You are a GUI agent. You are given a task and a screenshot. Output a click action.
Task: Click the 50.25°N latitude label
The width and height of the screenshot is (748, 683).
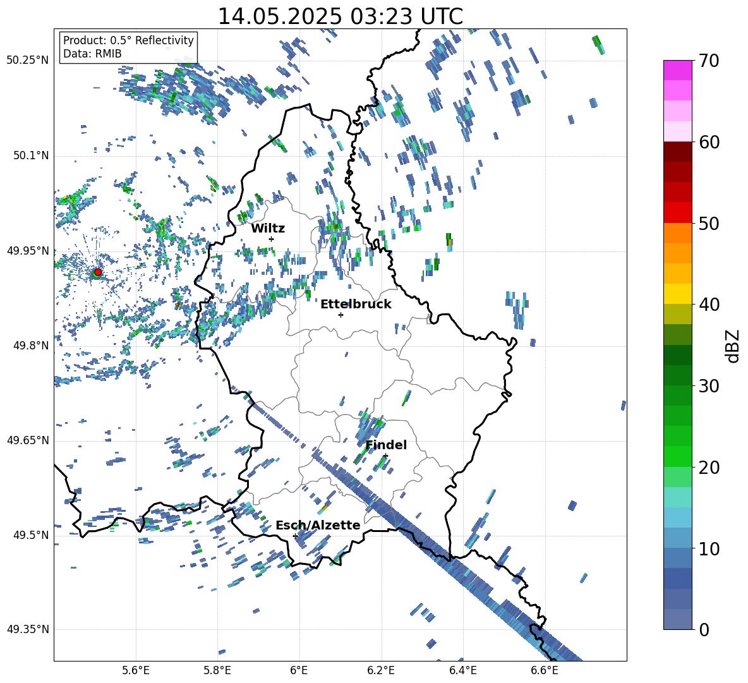(28, 61)
